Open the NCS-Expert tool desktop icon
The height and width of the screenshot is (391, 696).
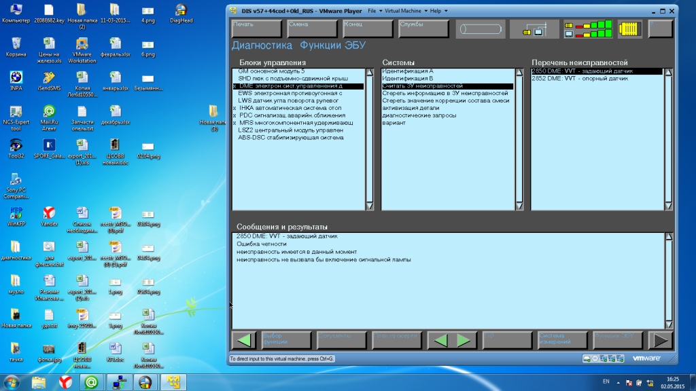16,115
